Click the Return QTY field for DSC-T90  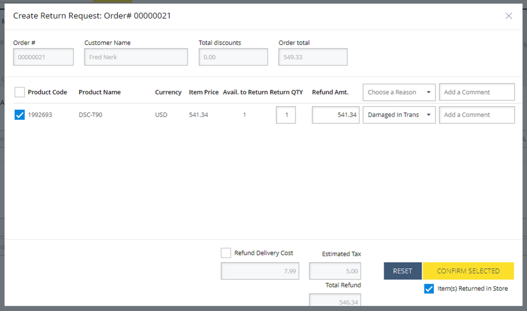click(x=286, y=115)
